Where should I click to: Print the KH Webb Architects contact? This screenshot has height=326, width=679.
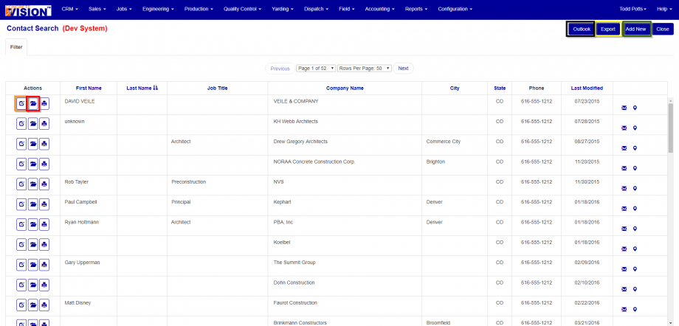coord(44,124)
